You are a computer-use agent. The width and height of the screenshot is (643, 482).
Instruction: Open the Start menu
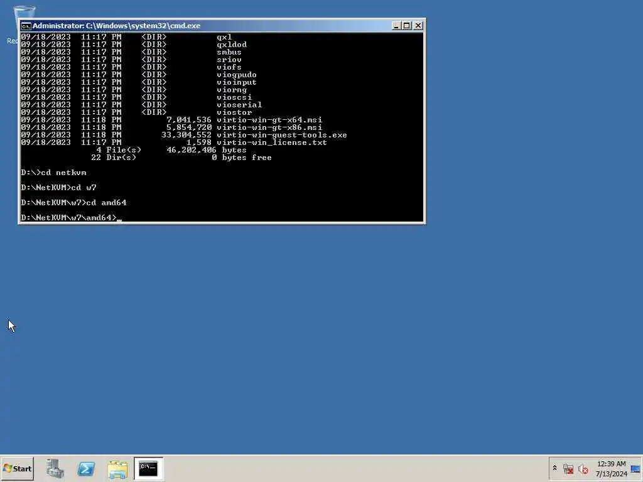click(x=17, y=468)
